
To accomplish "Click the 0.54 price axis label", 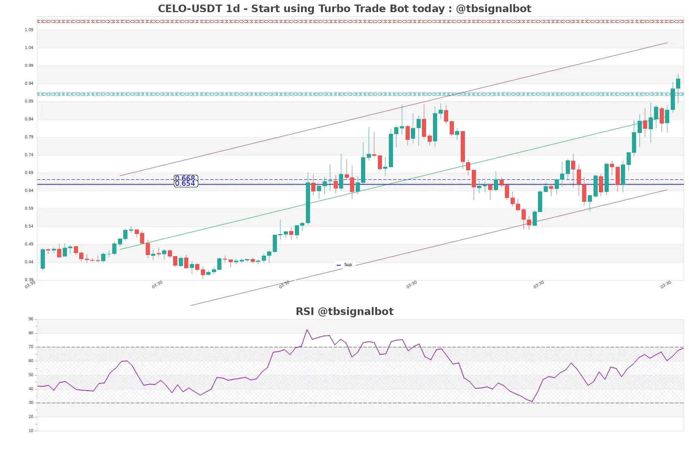I will click(29, 226).
